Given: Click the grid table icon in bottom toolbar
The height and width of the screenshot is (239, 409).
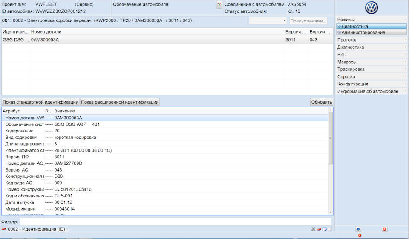Looking at the screenshot, I should 330,229.
